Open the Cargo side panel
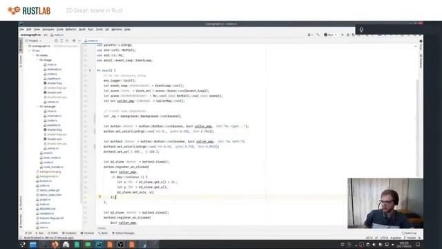442x249 pixels. click(x=421, y=45)
